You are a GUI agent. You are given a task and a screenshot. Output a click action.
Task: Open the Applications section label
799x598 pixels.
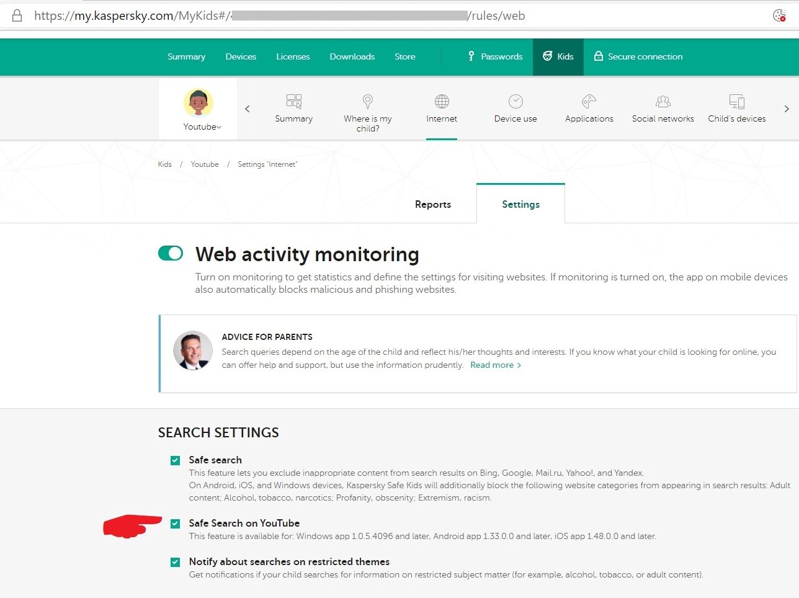[x=589, y=118]
